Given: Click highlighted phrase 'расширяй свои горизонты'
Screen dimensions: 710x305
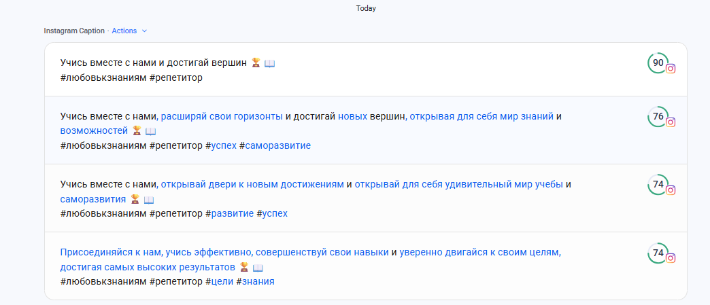Looking at the screenshot, I should tap(222, 116).
